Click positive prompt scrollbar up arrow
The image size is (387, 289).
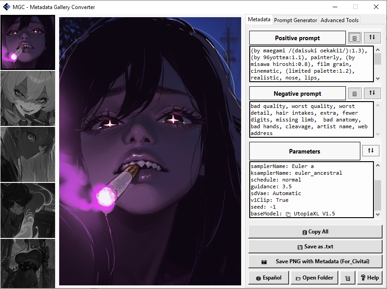click(378, 50)
